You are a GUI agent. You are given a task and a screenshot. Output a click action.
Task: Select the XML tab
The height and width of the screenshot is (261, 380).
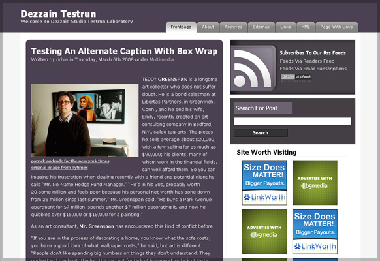306,27
